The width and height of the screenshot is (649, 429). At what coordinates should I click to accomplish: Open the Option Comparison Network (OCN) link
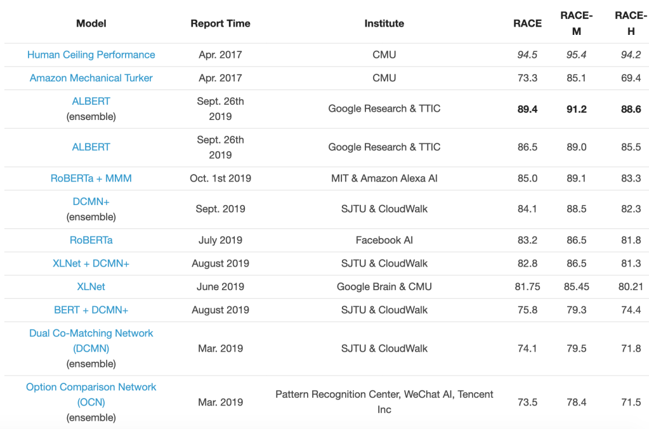[x=91, y=394]
